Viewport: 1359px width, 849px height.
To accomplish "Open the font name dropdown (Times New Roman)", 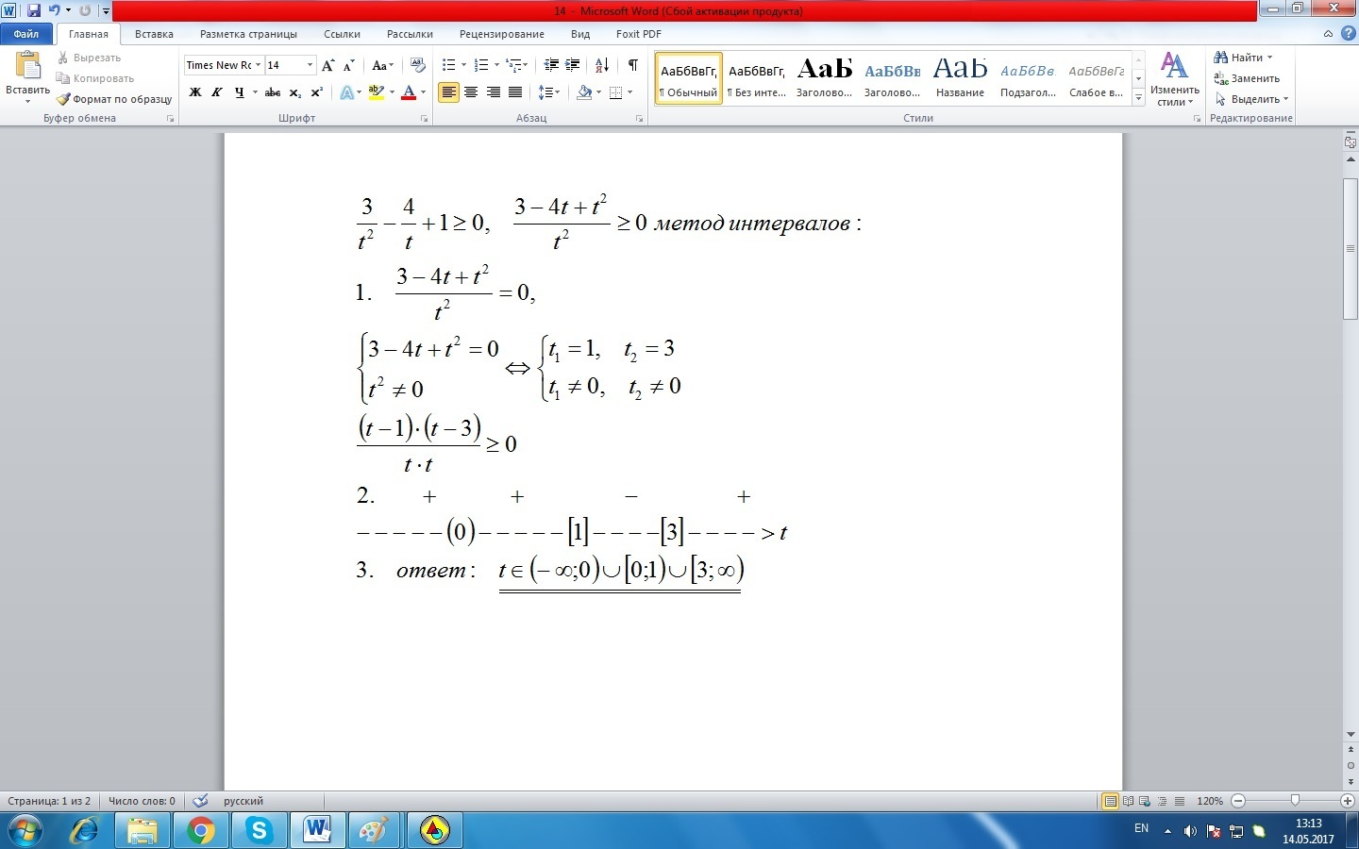I will point(258,65).
